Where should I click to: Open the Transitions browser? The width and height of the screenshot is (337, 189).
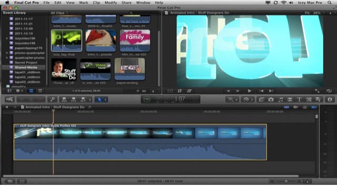pyautogui.click(x=290, y=99)
